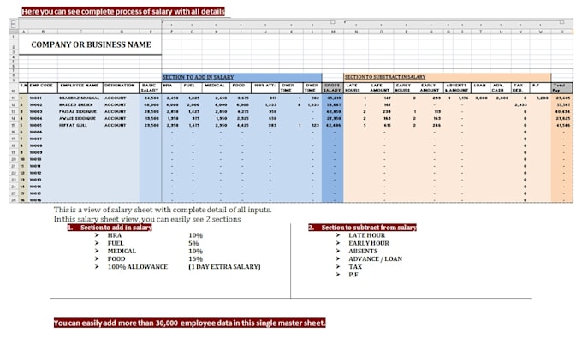This screenshot has width=582, height=344.
Task: Click employee code 10001 cell
Action: pos(43,98)
